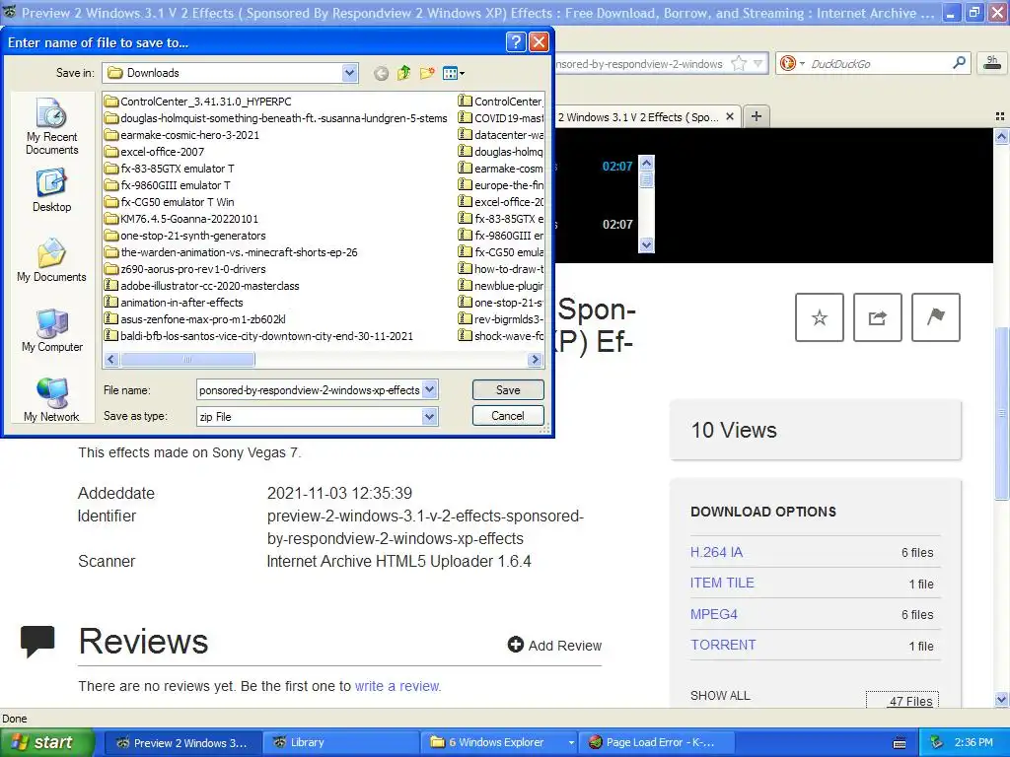Open the Windows start menu
Image resolution: width=1010 pixels, height=757 pixels.
[47, 743]
